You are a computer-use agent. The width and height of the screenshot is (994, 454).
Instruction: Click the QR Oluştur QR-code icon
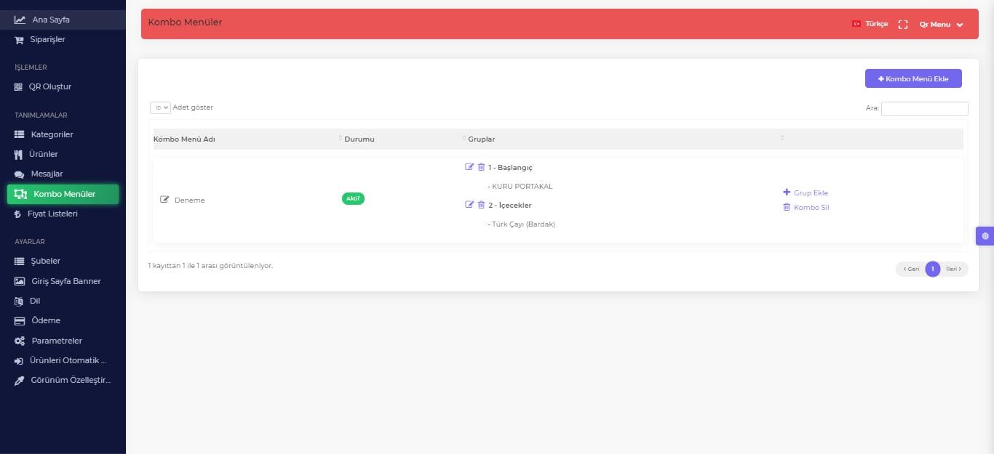(19, 87)
